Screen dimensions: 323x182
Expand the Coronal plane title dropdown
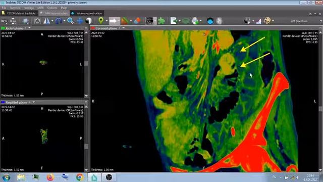(123, 28)
